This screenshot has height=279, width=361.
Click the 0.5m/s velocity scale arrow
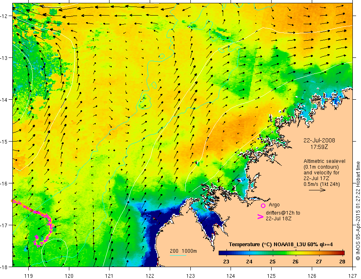(x=317, y=190)
